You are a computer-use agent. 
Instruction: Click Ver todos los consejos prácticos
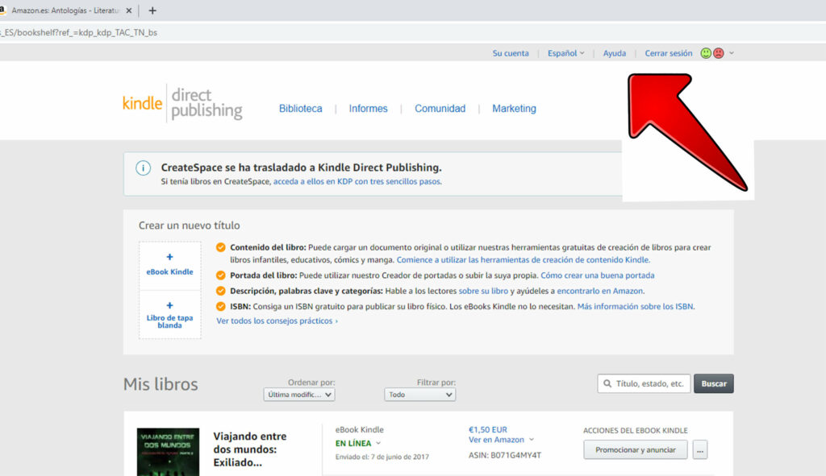click(x=277, y=321)
